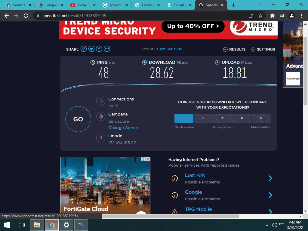Reload the speedtest page
The image size is (308, 231).
(26, 16)
